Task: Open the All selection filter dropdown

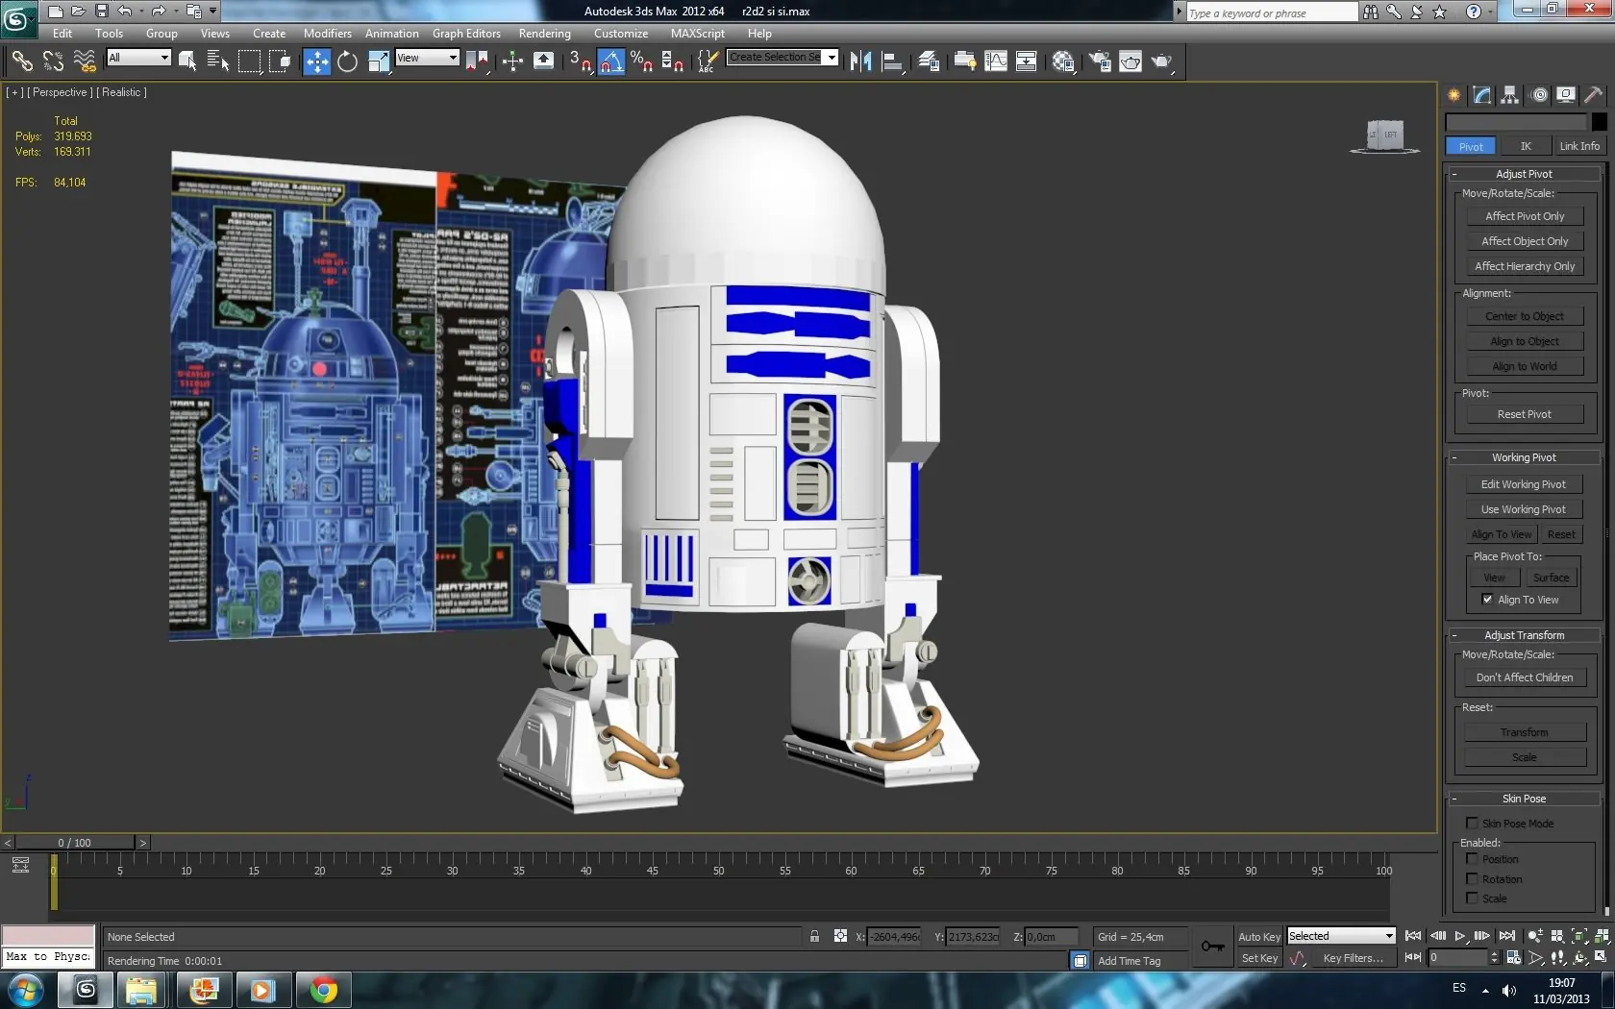Action: [x=138, y=58]
